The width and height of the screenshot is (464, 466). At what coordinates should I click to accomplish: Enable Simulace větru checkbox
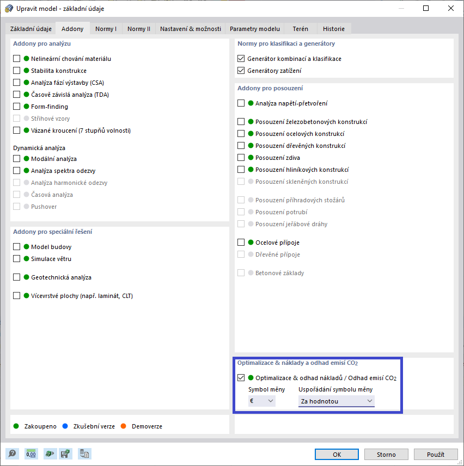click(17, 259)
